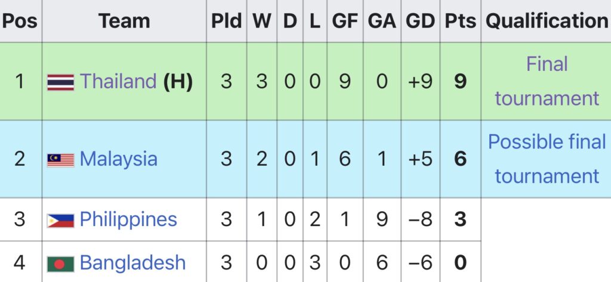Open the Possible final tournament link
Viewport: 611px width, 282px height.
pyautogui.click(x=547, y=159)
